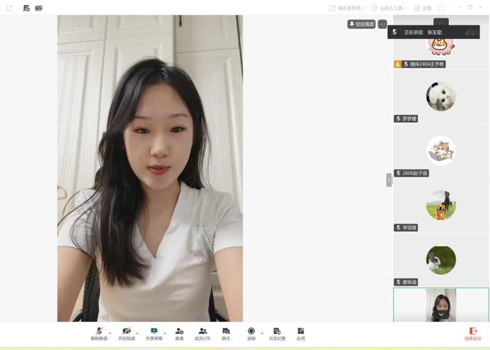This screenshot has height=350, width=490.
Task: Turn on camera with 开启视频
Action: (126, 334)
